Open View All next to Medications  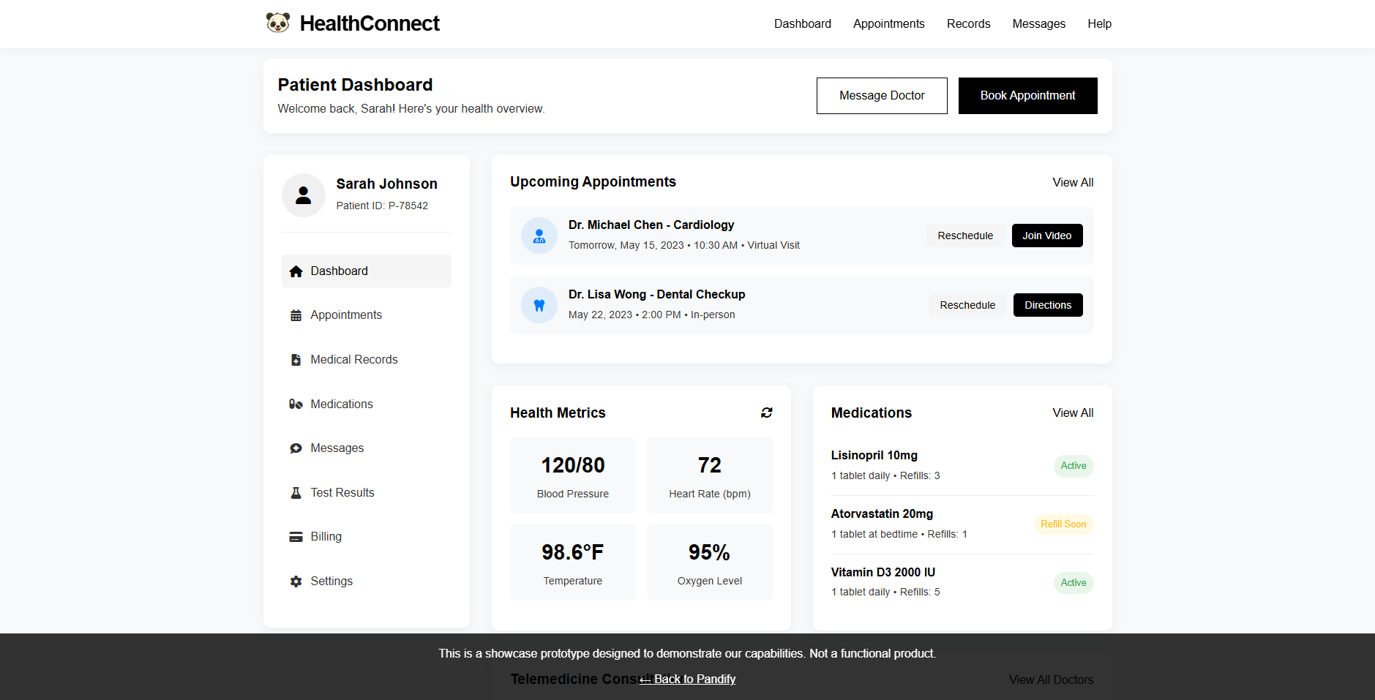(1072, 413)
